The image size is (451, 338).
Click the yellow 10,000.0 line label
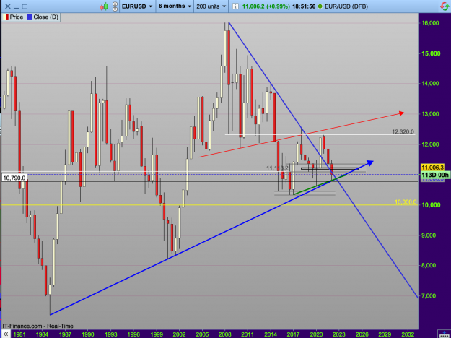[x=406, y=202]
